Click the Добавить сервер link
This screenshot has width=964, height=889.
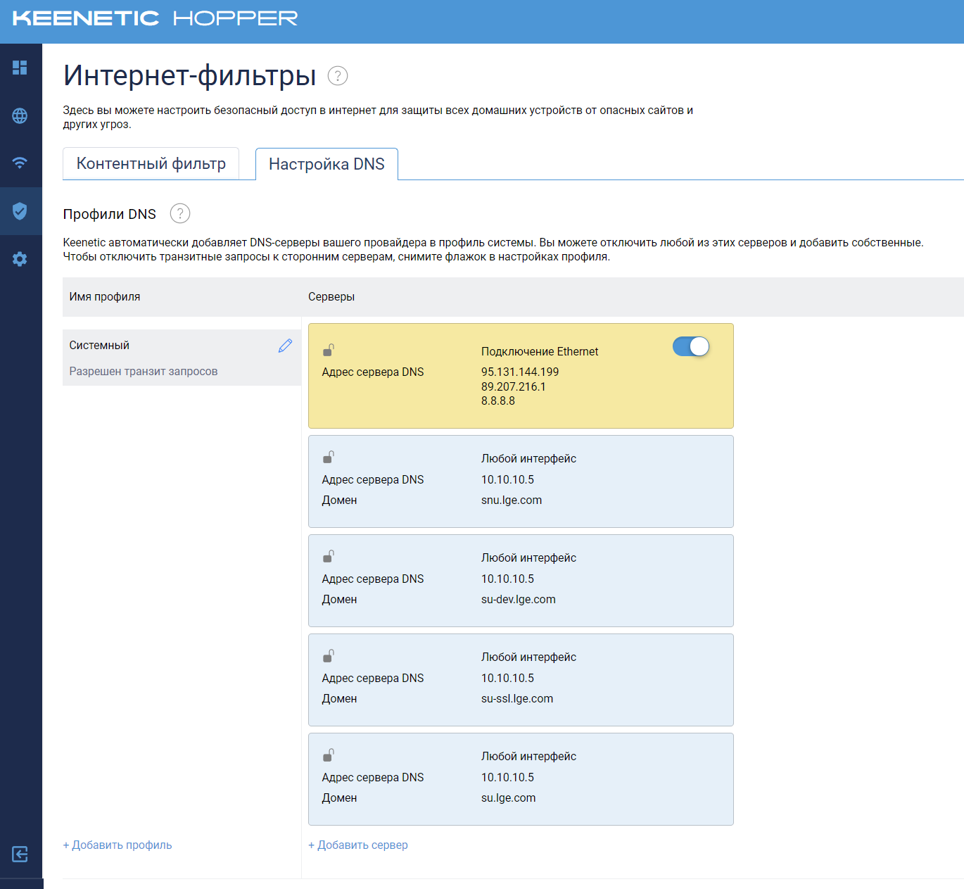[x=358, y=845]
